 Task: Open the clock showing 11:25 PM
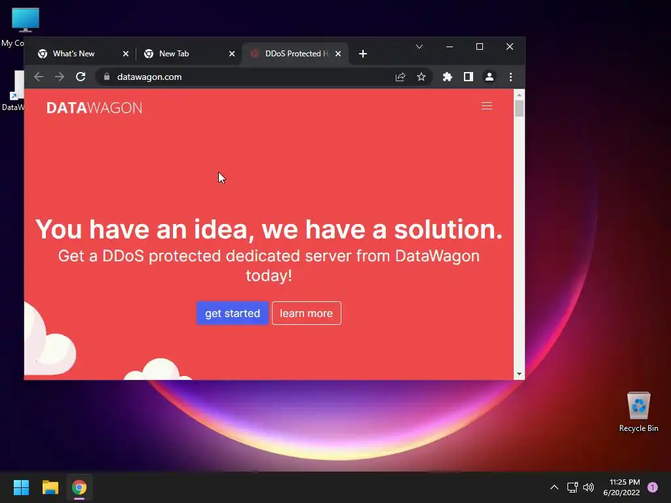tap(621, 487)
